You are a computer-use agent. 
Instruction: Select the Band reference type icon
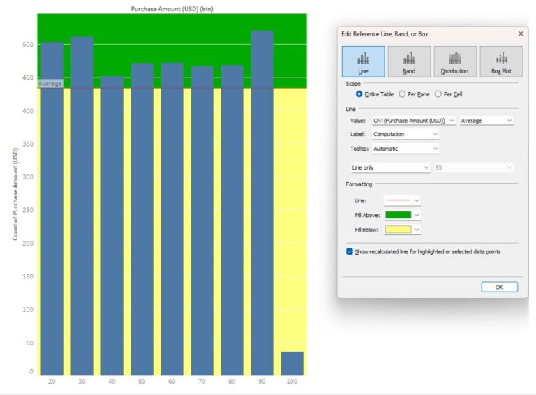click(x=409, y=61)
